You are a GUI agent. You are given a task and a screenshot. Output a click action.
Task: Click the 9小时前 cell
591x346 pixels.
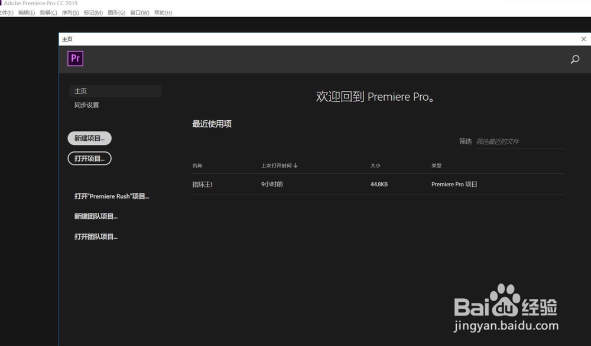[272, 184]
